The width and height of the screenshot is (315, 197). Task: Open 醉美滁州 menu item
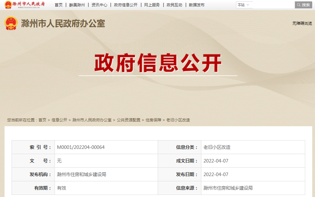(x=77, y=5)
